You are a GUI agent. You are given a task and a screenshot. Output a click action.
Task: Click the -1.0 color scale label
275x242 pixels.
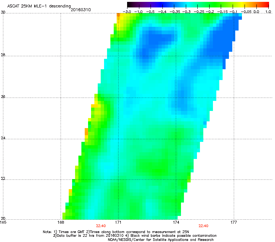(139, 12)
